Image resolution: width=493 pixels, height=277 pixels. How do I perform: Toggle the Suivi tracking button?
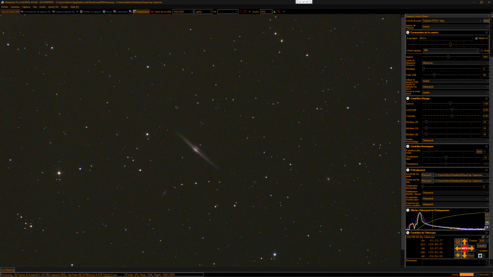coord(471,256)
